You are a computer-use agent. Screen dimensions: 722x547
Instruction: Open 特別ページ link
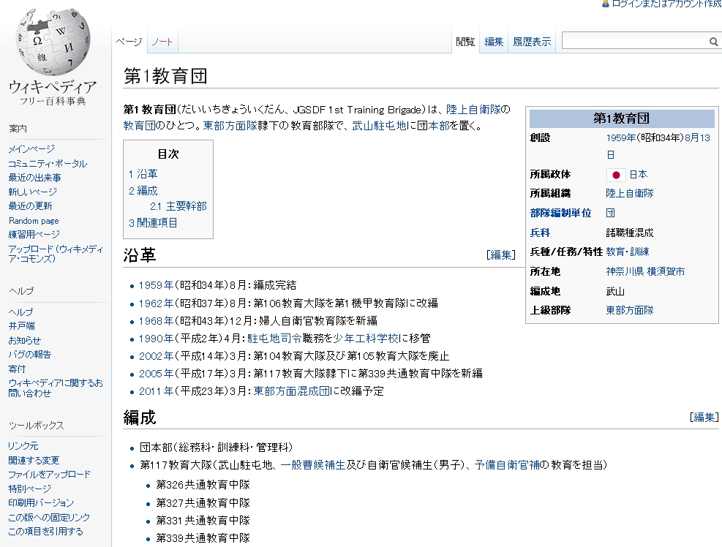click(29, 488)
